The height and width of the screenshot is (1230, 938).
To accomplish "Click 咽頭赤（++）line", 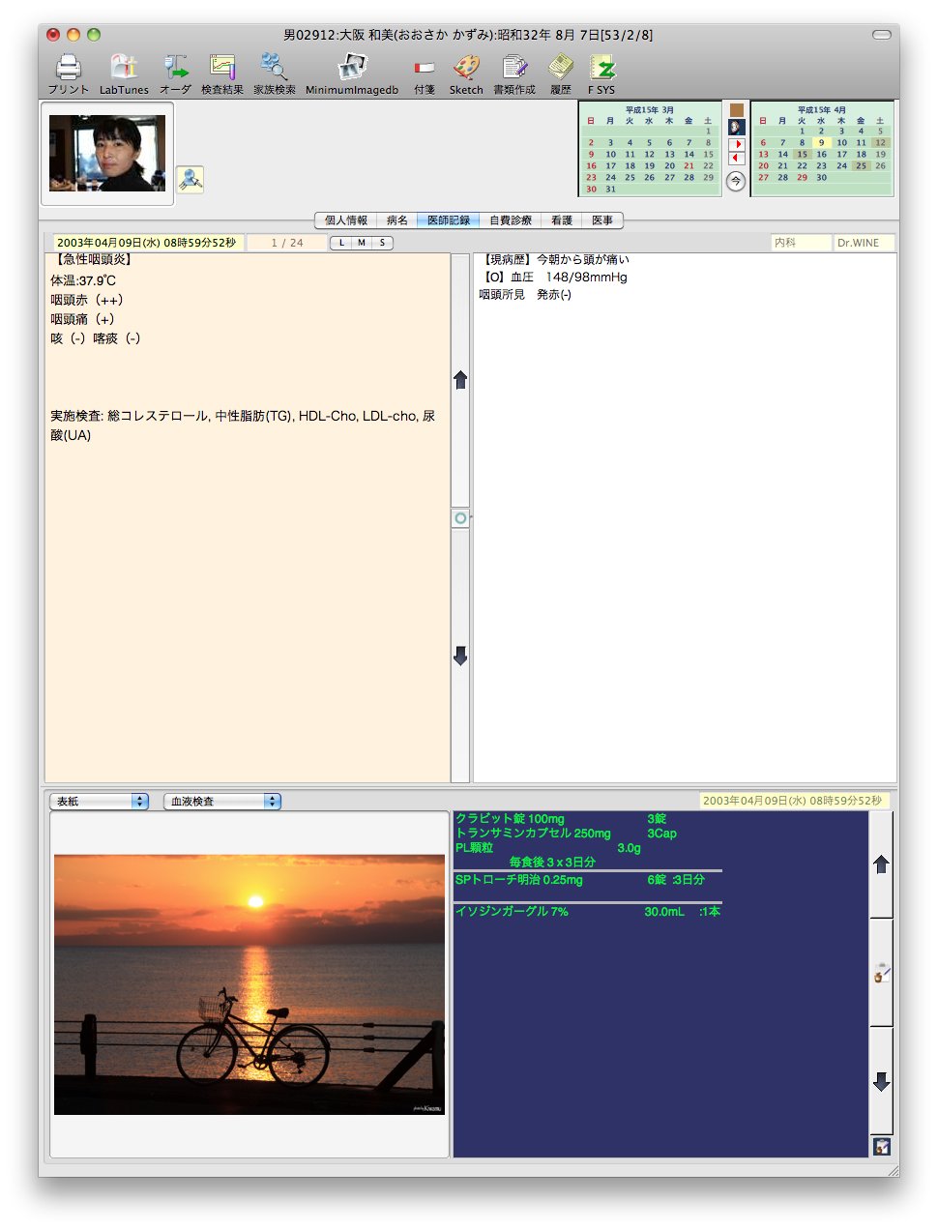I will 87,300.
